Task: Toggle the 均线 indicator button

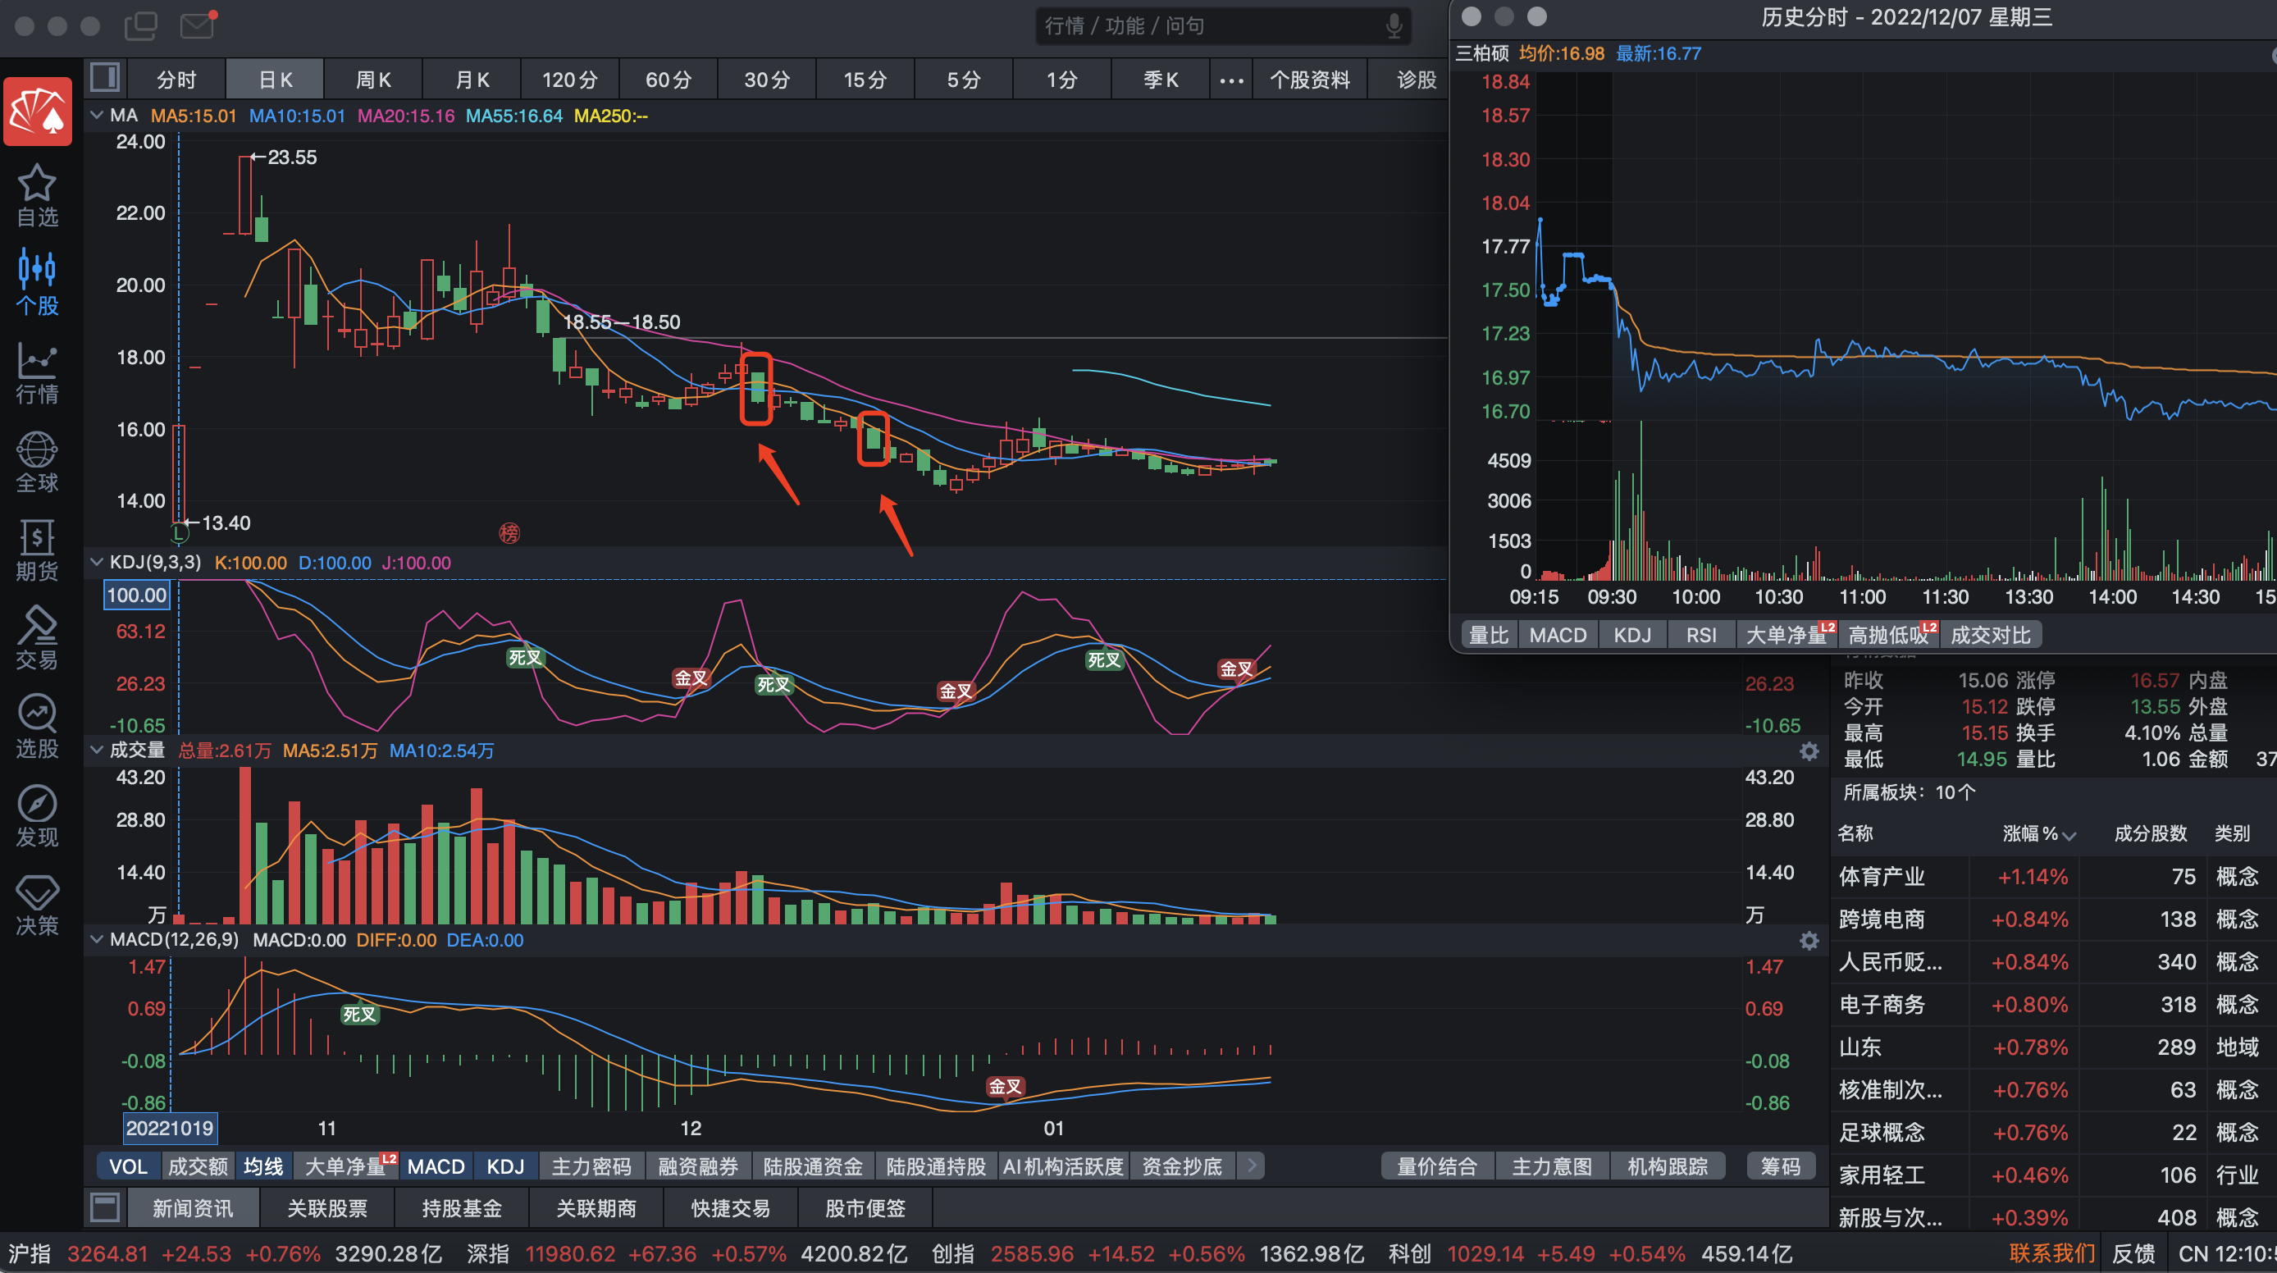Action: 262,1166
